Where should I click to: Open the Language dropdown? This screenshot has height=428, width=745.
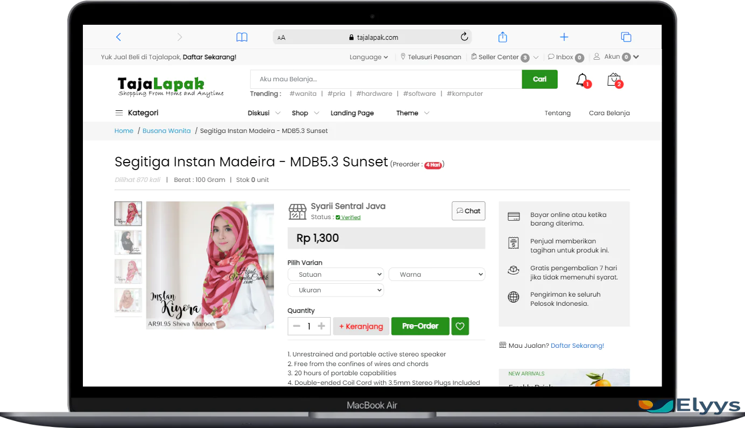369,57
